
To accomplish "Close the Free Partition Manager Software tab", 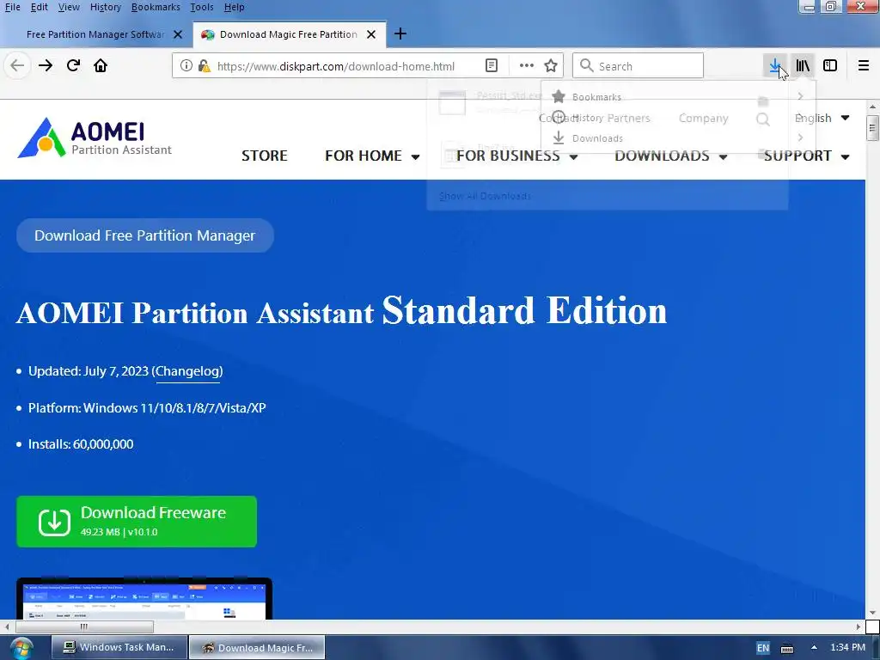I will pyautogui.click(x=178, y=34).
